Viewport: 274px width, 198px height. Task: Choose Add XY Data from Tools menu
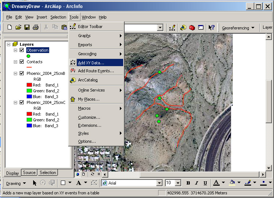(x=96, y=63)
